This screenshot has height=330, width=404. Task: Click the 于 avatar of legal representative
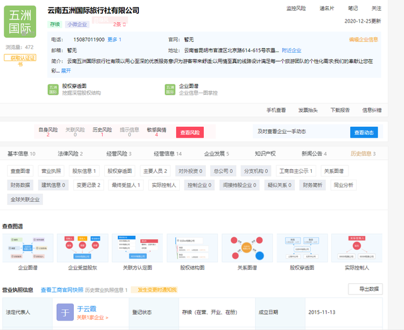pyautogui.click(x=65, y=312)
